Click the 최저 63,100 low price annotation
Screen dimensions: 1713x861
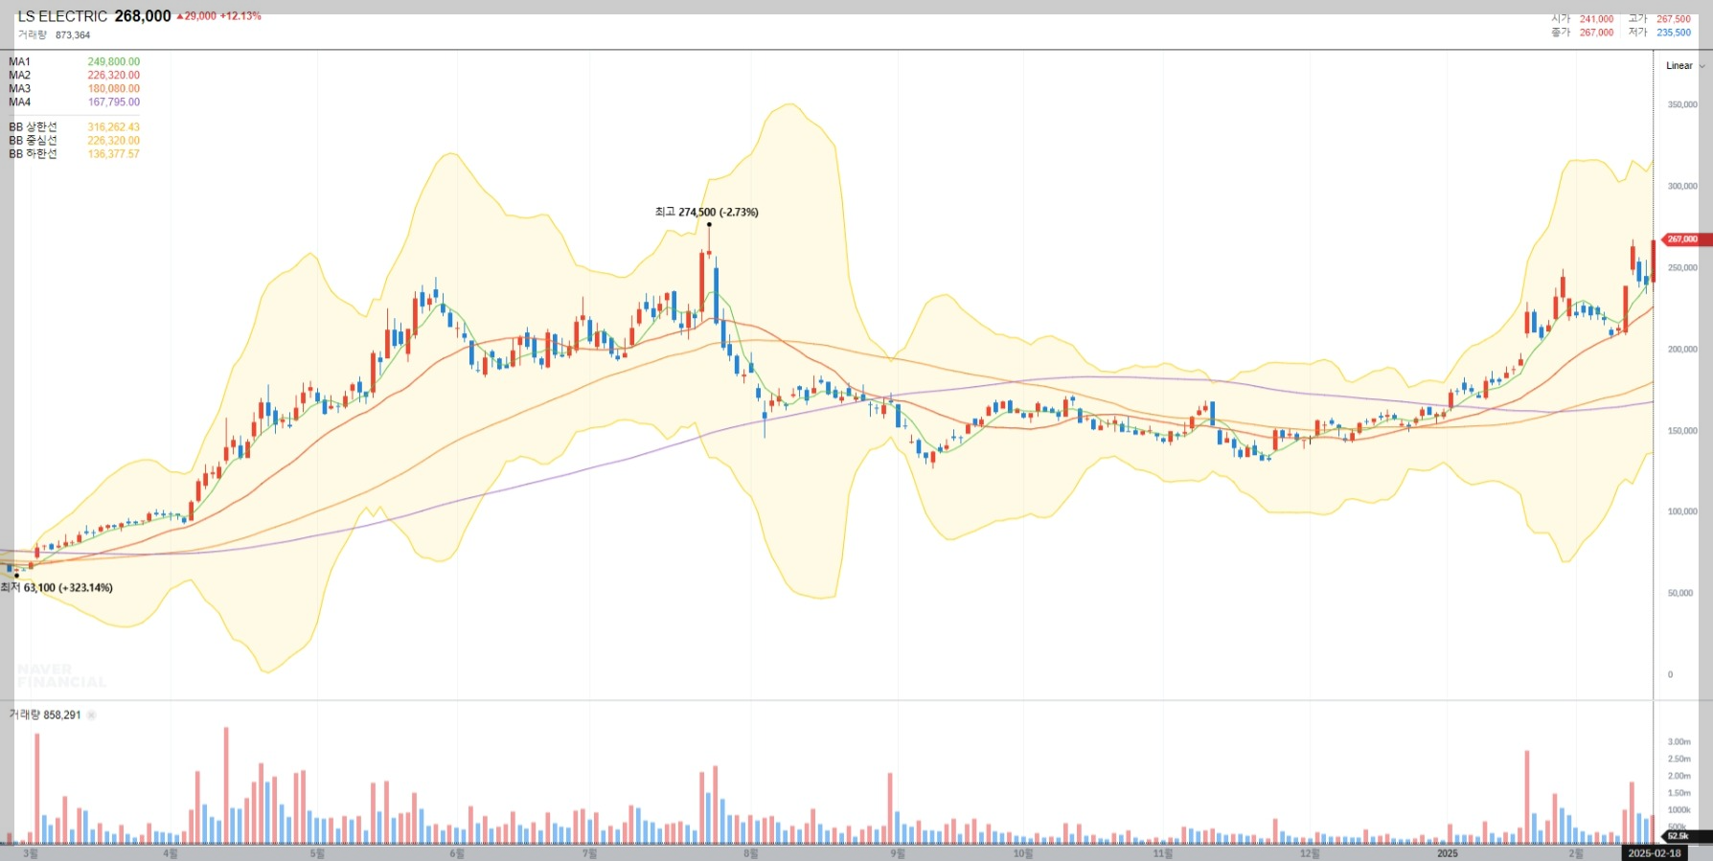[57, 588]
